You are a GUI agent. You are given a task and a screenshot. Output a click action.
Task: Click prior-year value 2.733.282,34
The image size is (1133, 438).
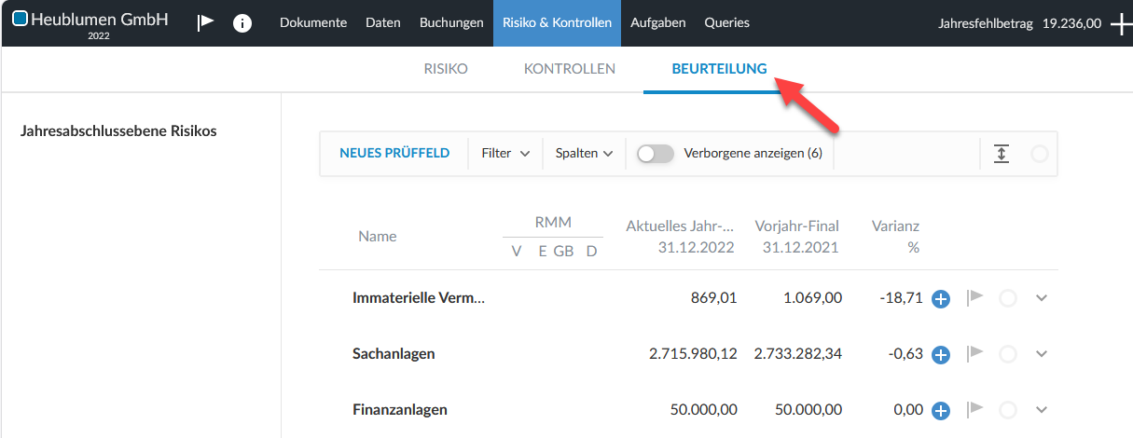click(798, 354)
